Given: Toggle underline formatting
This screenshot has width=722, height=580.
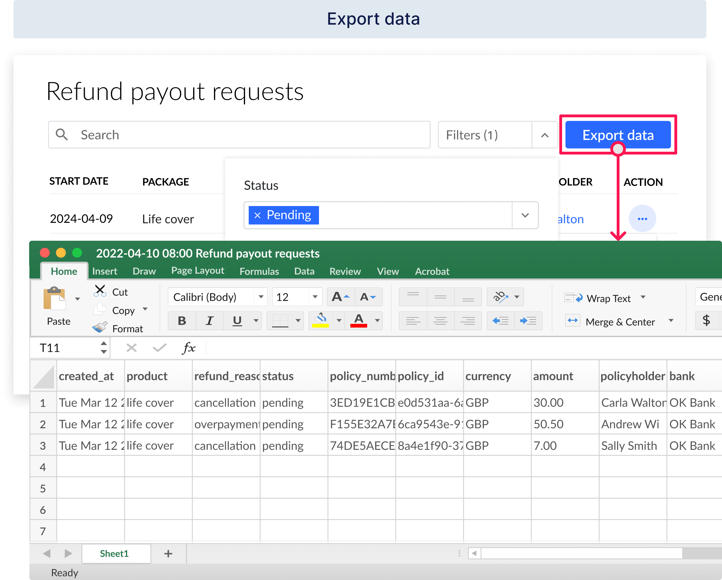Looking at the screenshot, I should (237, 321).
